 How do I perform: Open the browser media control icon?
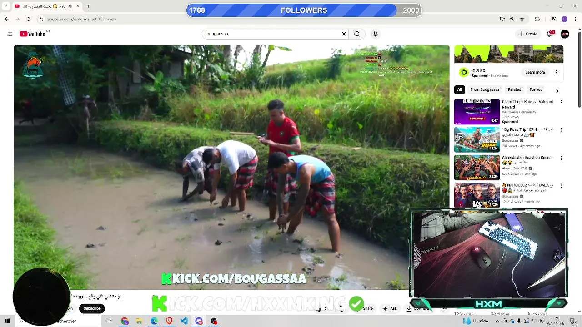pyautogui.click(x=553, y=19)
